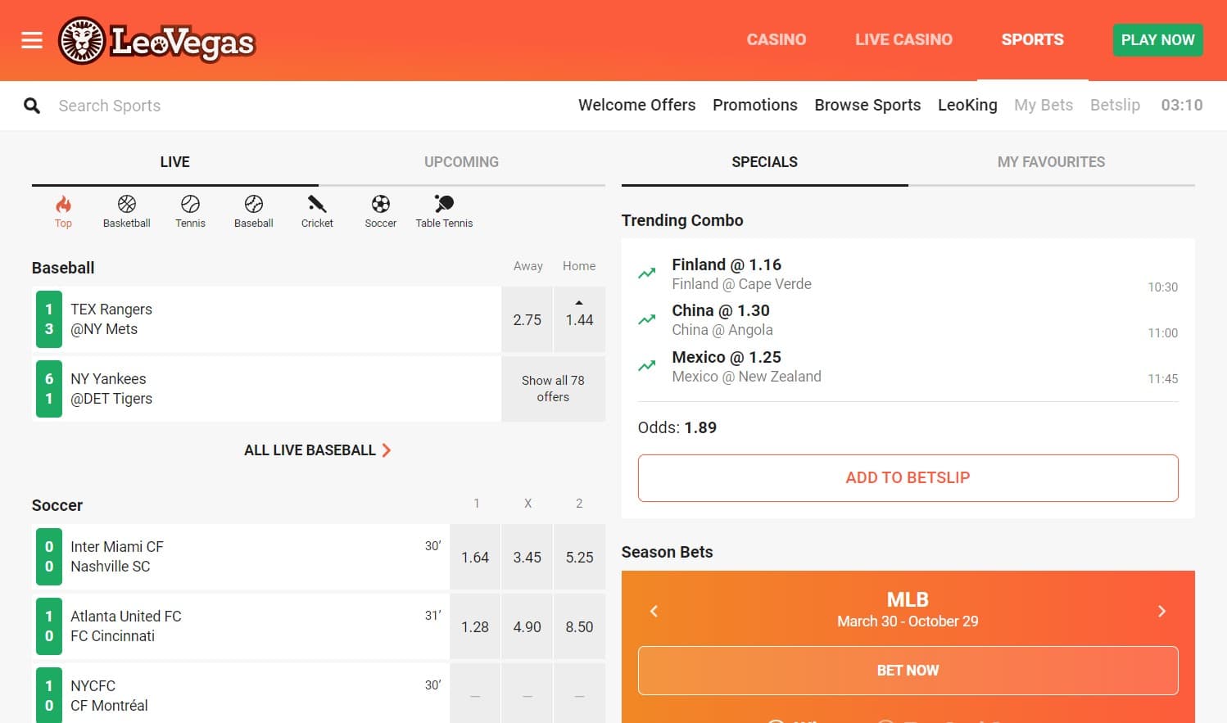The width and height of the screenshot is (1227, 723).
Task: Click trending arrow icon beside Finland
Action: pos(647,273)
